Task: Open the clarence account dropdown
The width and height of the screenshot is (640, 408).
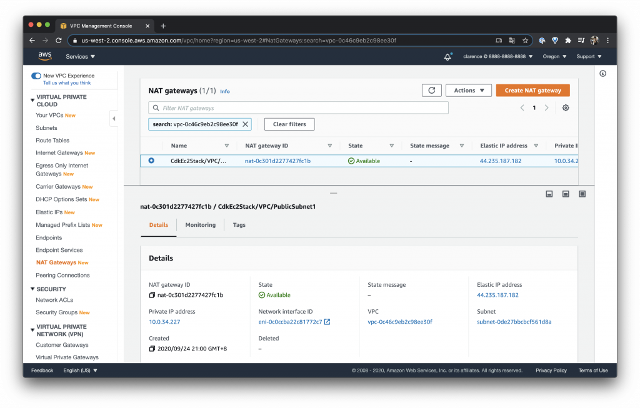Action: (x=497, y=56)
